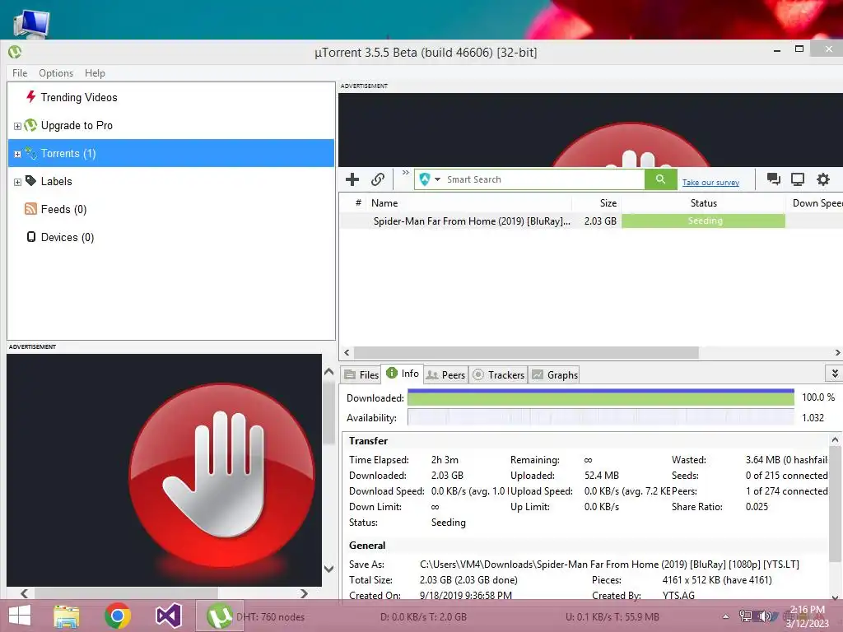Click the Feeds RSS icon
Viewport: 843px width, 632px height.
click(30, 209)
